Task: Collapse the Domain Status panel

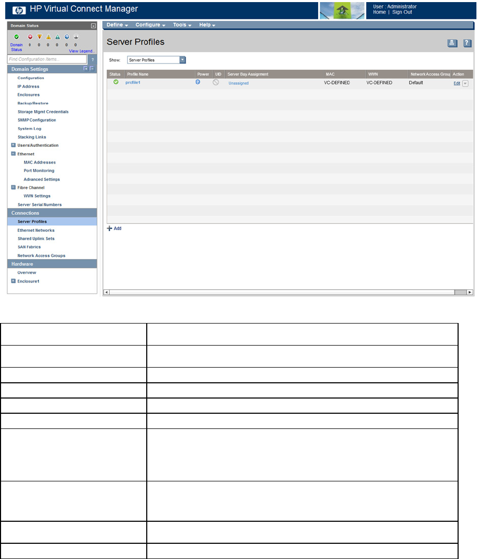Action: (93, 26)
